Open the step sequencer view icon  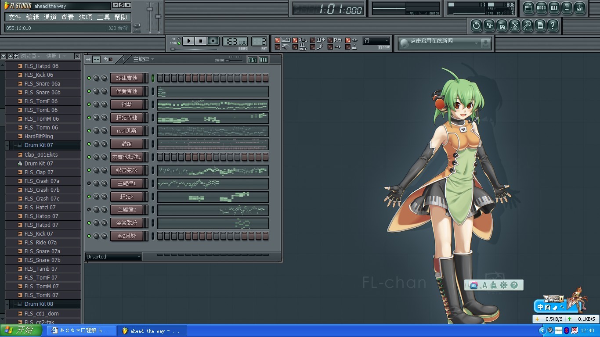tap(541, 7)
